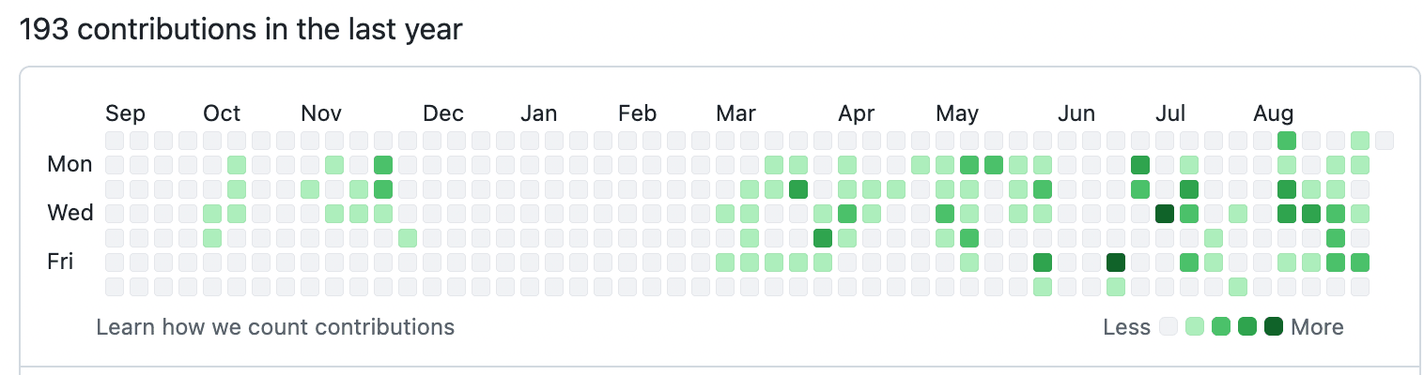Choose the darkest green legend swatch beside More
Screen dimensions: 1424x375
coord(1274,327)
